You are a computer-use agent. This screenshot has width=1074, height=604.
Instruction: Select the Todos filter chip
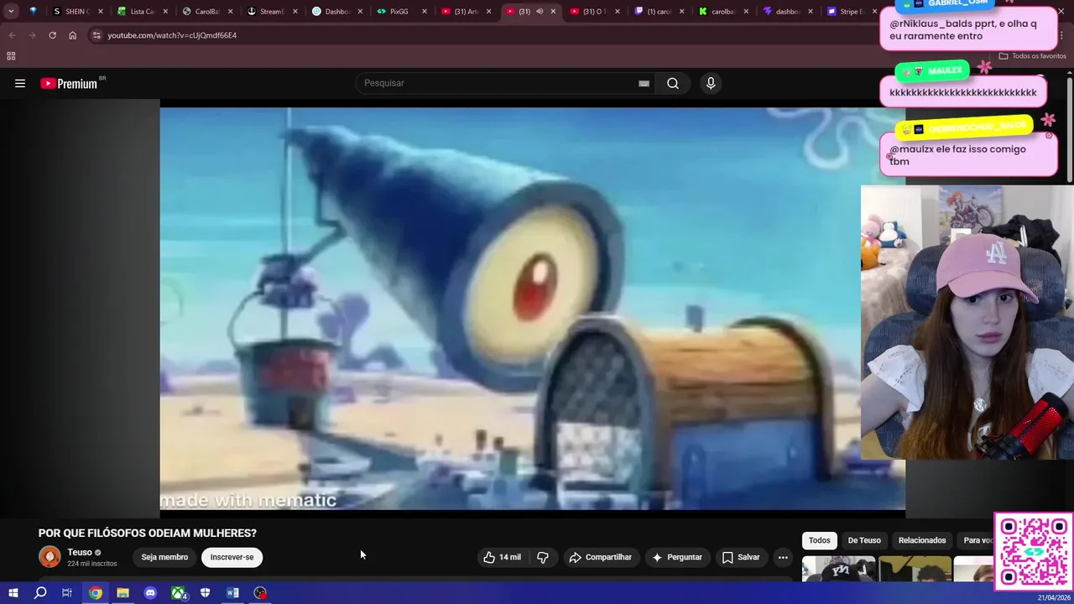(819, 540)
